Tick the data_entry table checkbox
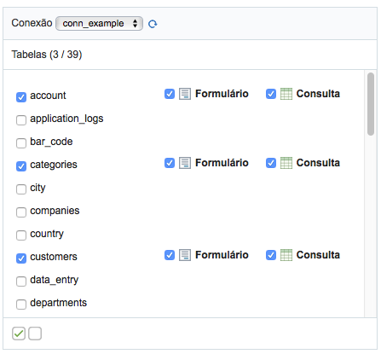 pos(21,281)
